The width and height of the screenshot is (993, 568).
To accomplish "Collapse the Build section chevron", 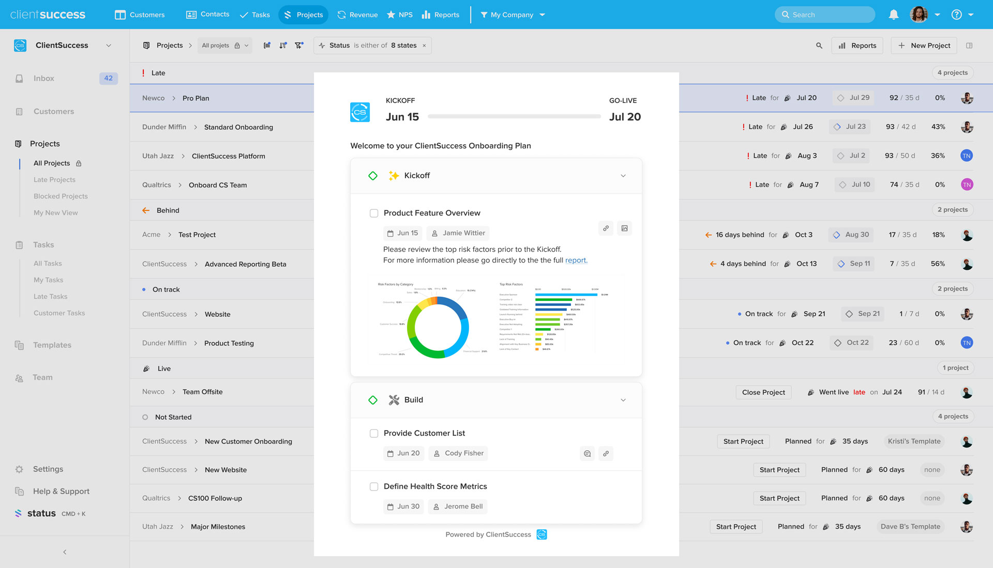I will [623, 400].
